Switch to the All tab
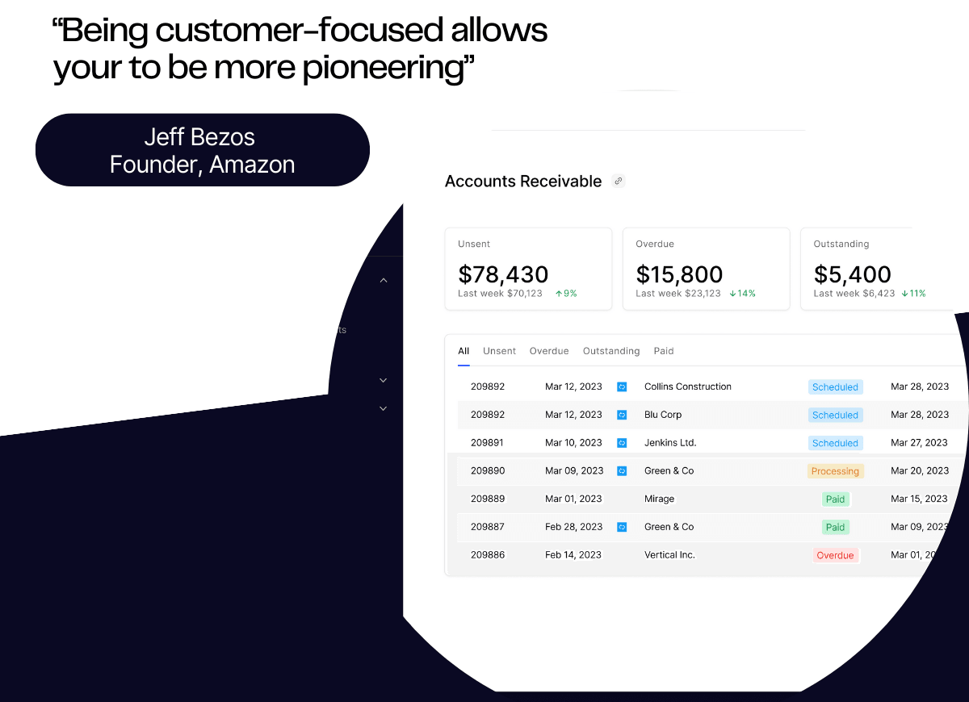The width and height of the screenshot is (969, 702). 464,351
